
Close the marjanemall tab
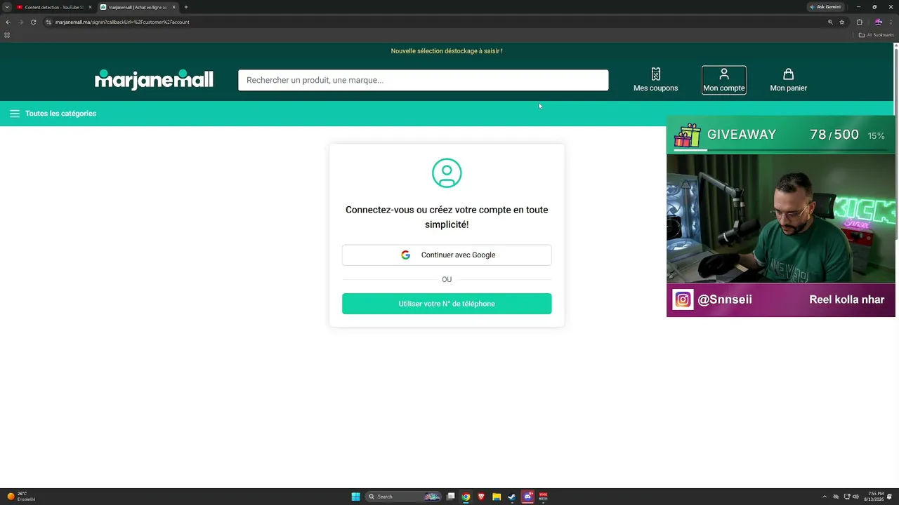tap(173, 7)
